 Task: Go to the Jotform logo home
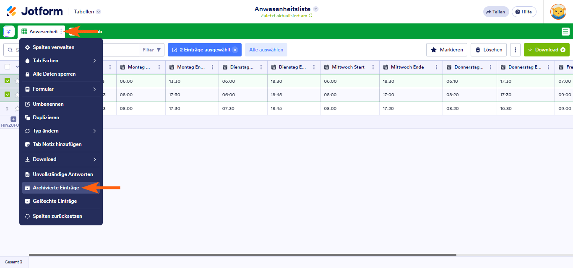(35, 11)
